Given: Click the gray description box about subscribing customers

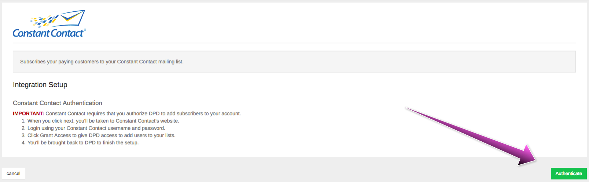Looking at the screenshot, I should pos(294,62).
